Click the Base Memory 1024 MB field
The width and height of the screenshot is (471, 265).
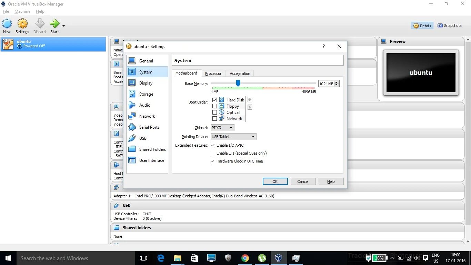point(326,84)
